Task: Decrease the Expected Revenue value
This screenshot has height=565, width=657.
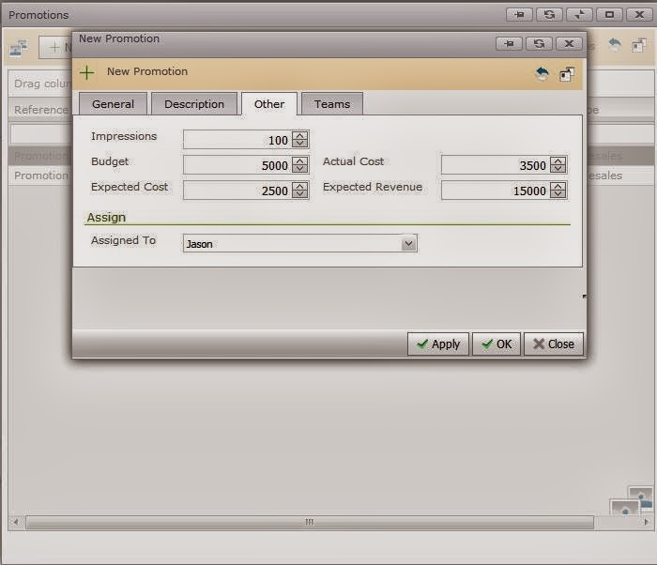Action: tap(558, 194)
